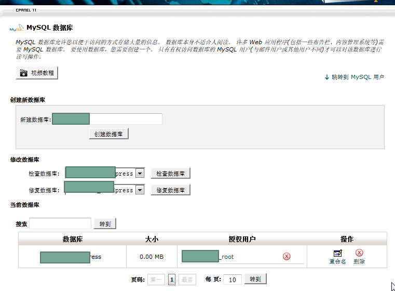Go to 第一 first page button

click(156, 280)
